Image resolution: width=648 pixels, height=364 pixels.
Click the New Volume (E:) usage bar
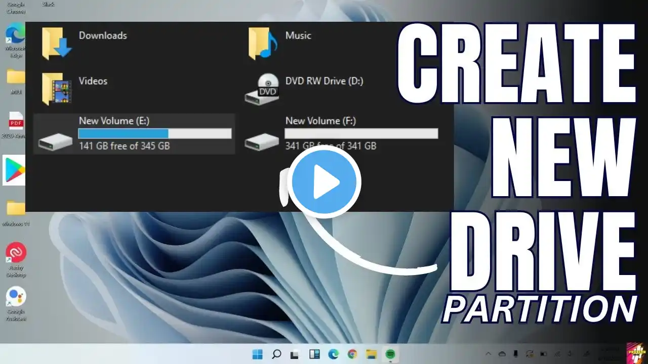pos(155,133)
